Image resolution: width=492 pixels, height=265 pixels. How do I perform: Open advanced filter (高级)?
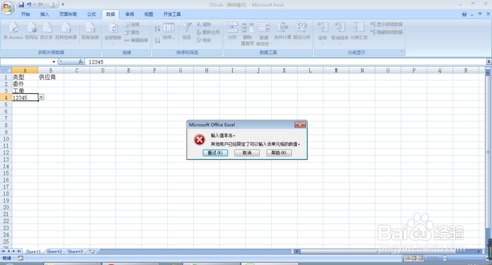[204, 40]
